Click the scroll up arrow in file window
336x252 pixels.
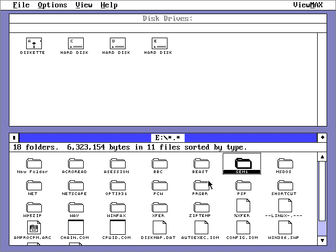click(x=322, y=156)
